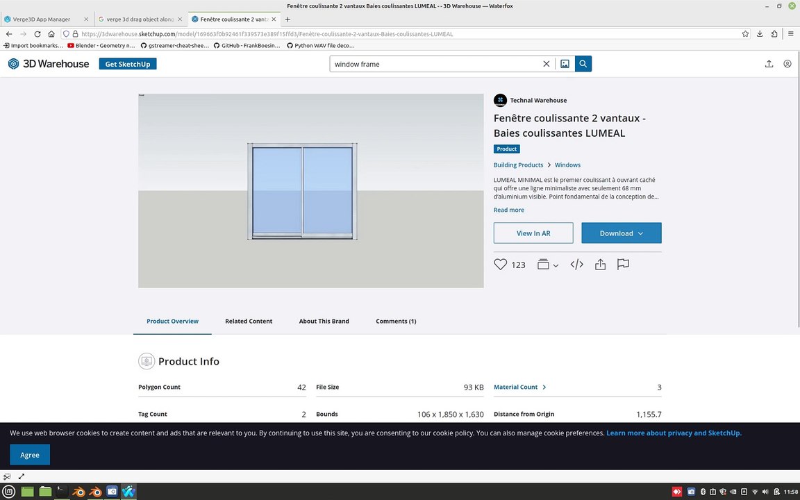Click the blue magnifier search button
Viewport: 800px width, 500px height.
[x=583, y=64]
